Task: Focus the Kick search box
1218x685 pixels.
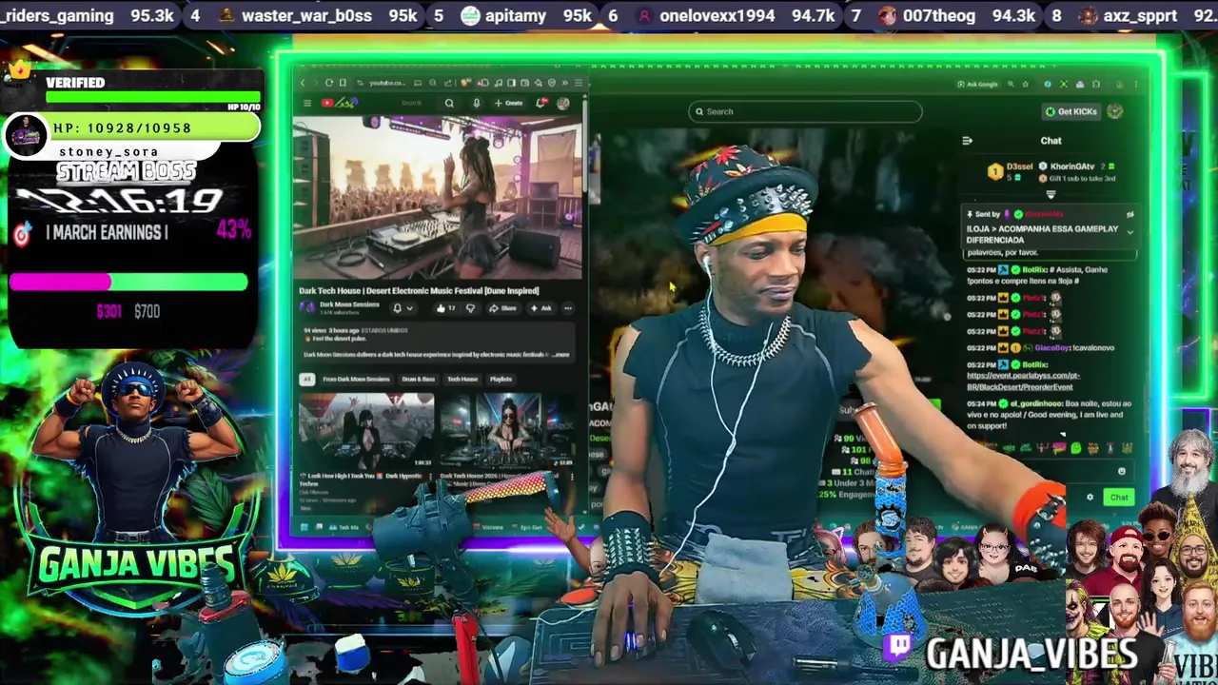Action: 805,111
